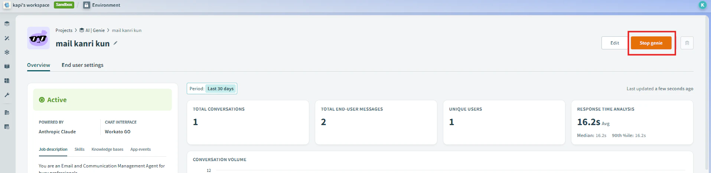Select the App events tab
Viewport: 711px width, 173px height.
[x=140, y=150]
